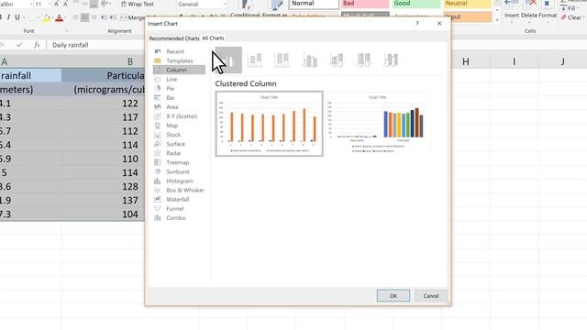Click the yellow fill color button

click(x=46, y=17)
